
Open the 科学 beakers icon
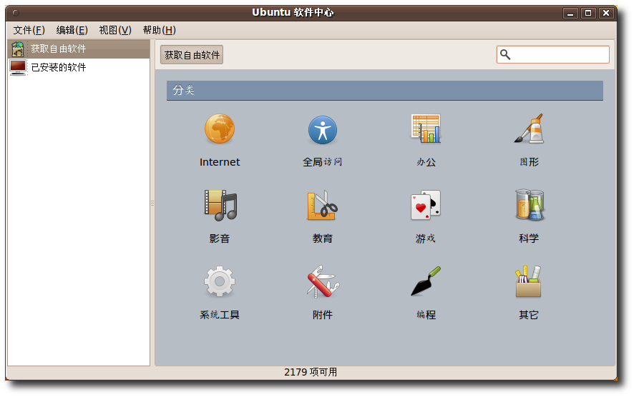(530, 204)
